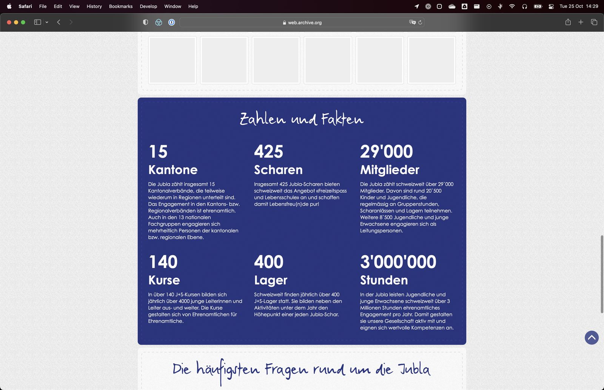Open the cloud status menu bar icon
This screenshot has height=390, width=604.
452,6
